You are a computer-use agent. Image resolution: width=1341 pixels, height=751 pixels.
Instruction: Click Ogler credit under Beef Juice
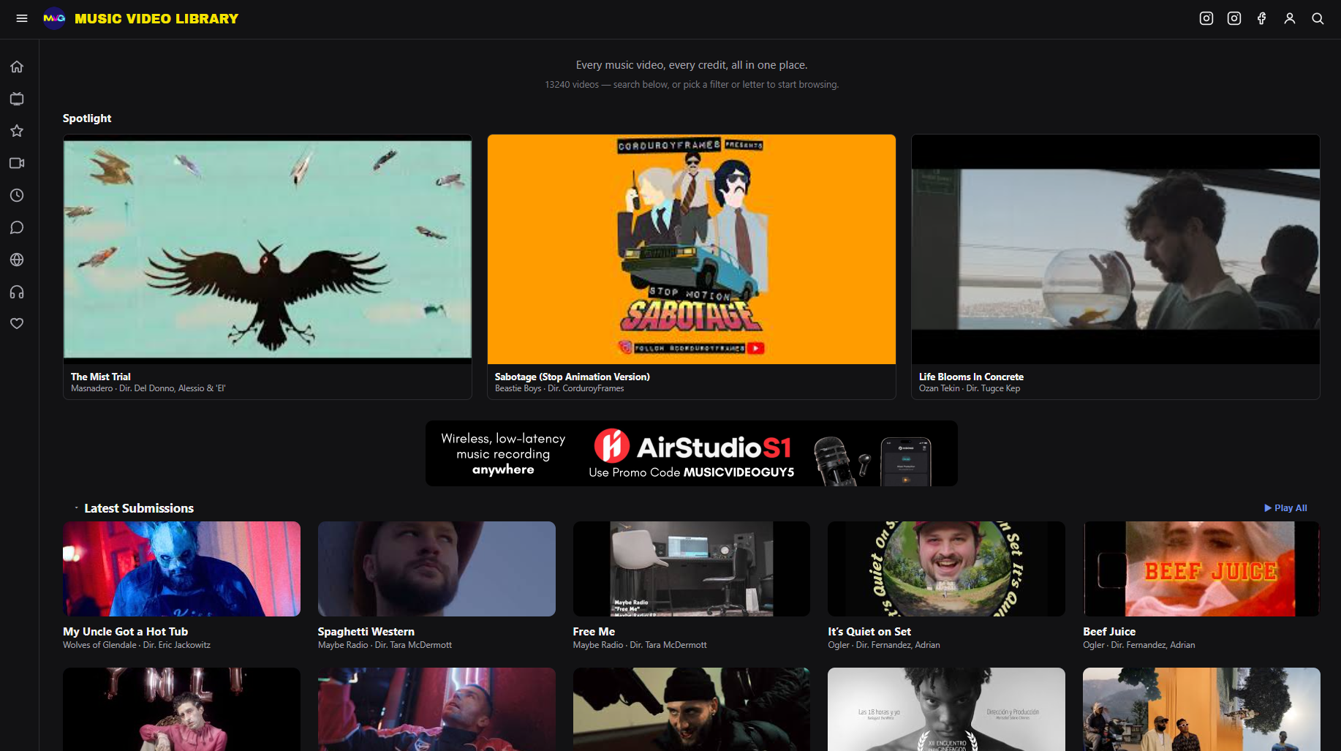pos(1139,645)
